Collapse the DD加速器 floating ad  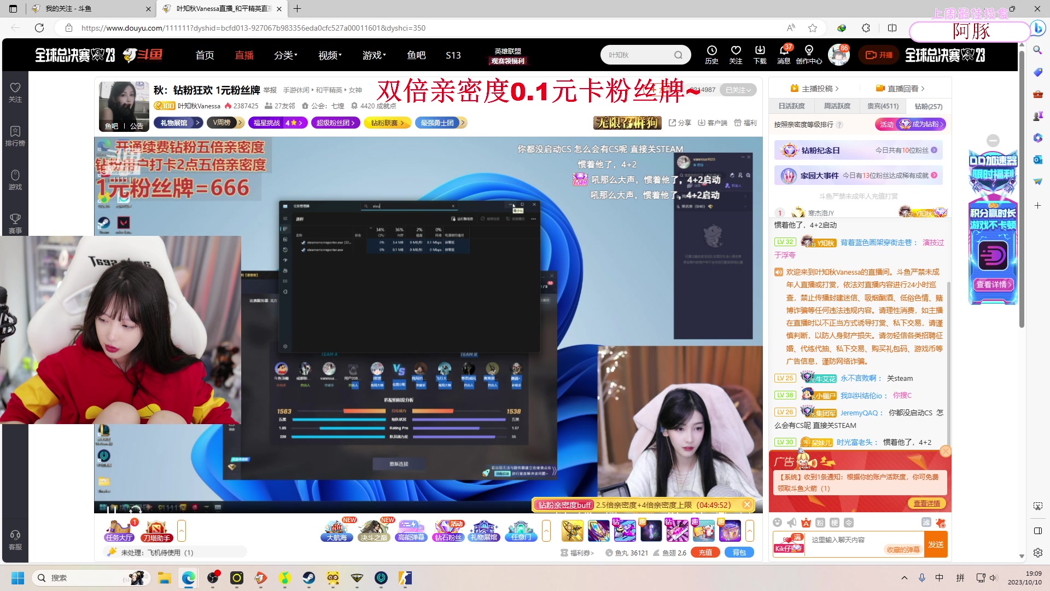tap(993, 140)
